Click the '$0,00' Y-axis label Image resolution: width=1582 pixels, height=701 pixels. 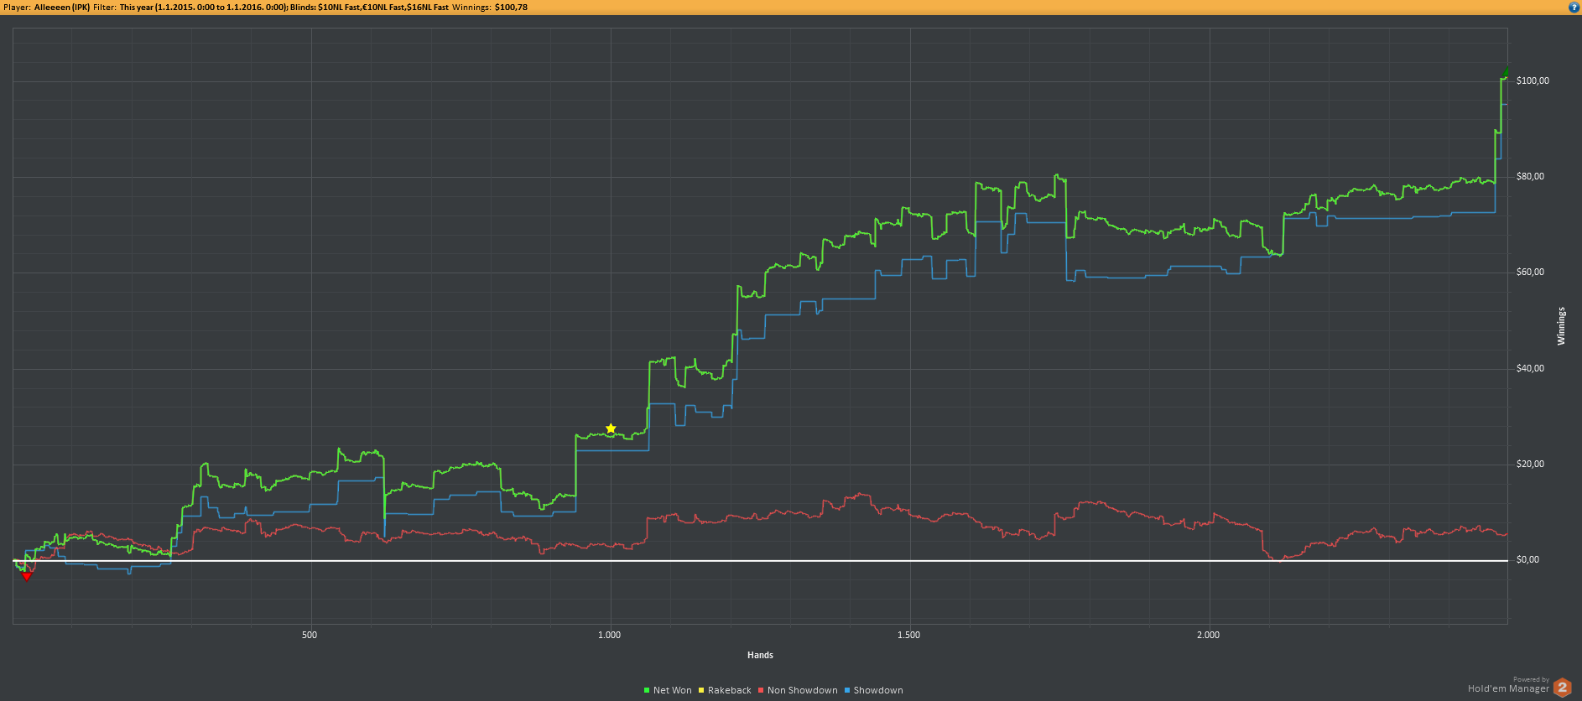tap(1527, 559)
